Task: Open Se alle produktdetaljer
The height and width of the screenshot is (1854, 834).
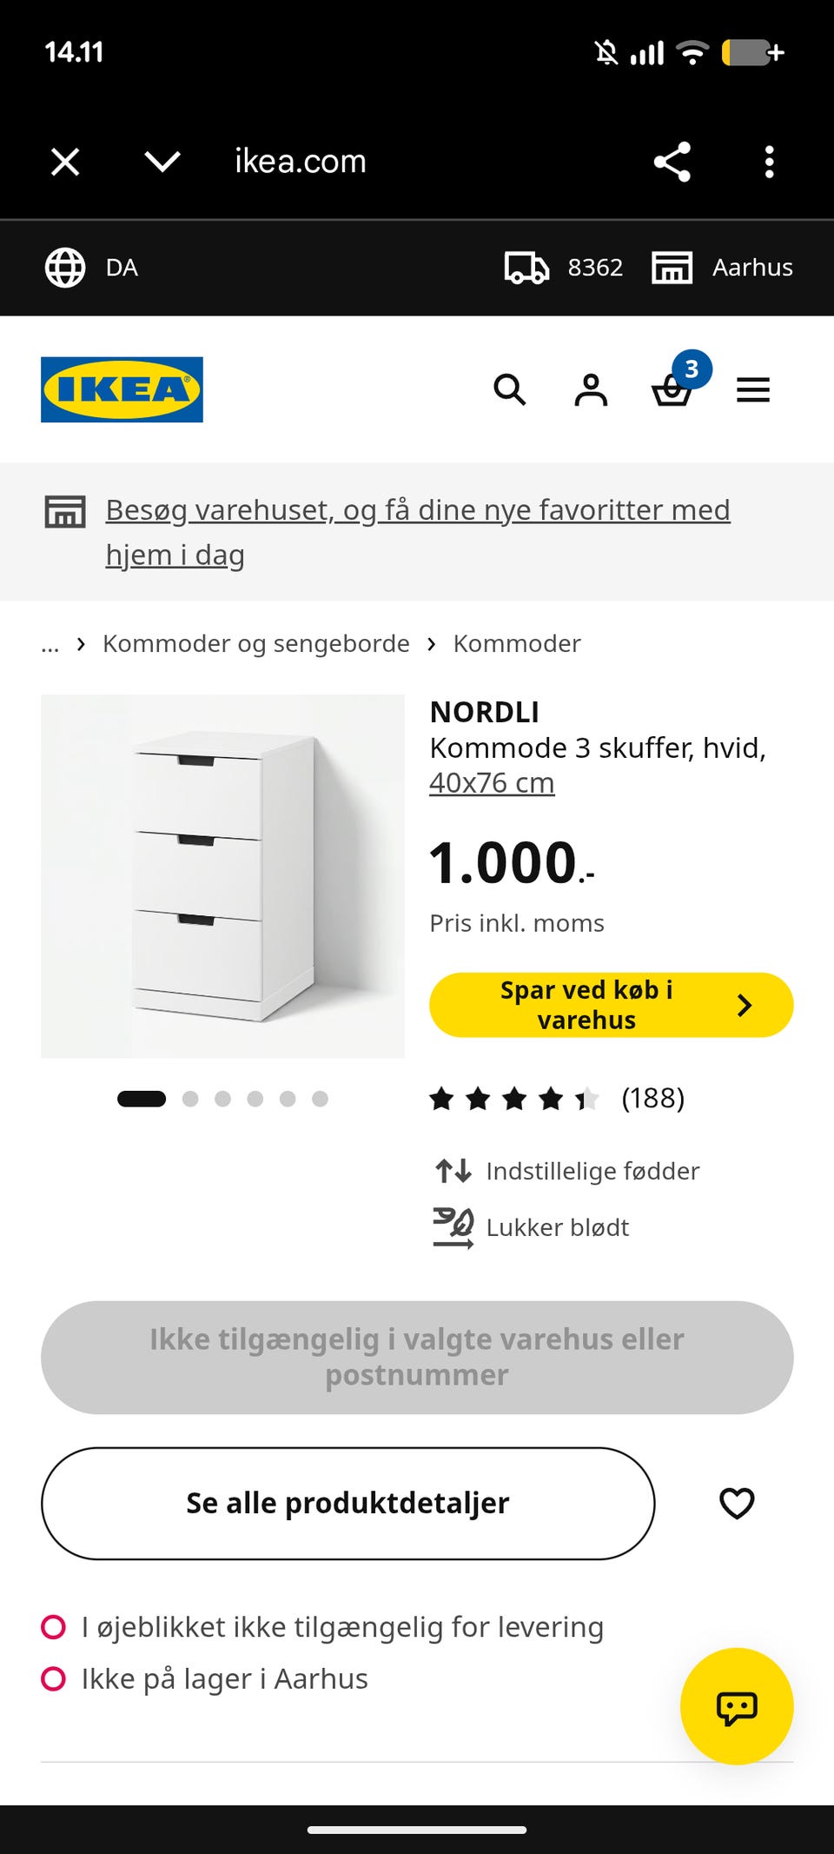Action: 347,1504
